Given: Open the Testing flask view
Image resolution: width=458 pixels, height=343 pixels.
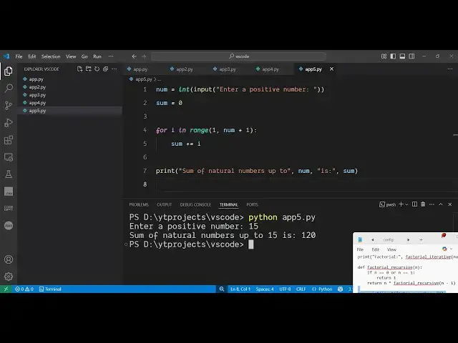Looking at the screenshot, I should click(x=9, y=174).
